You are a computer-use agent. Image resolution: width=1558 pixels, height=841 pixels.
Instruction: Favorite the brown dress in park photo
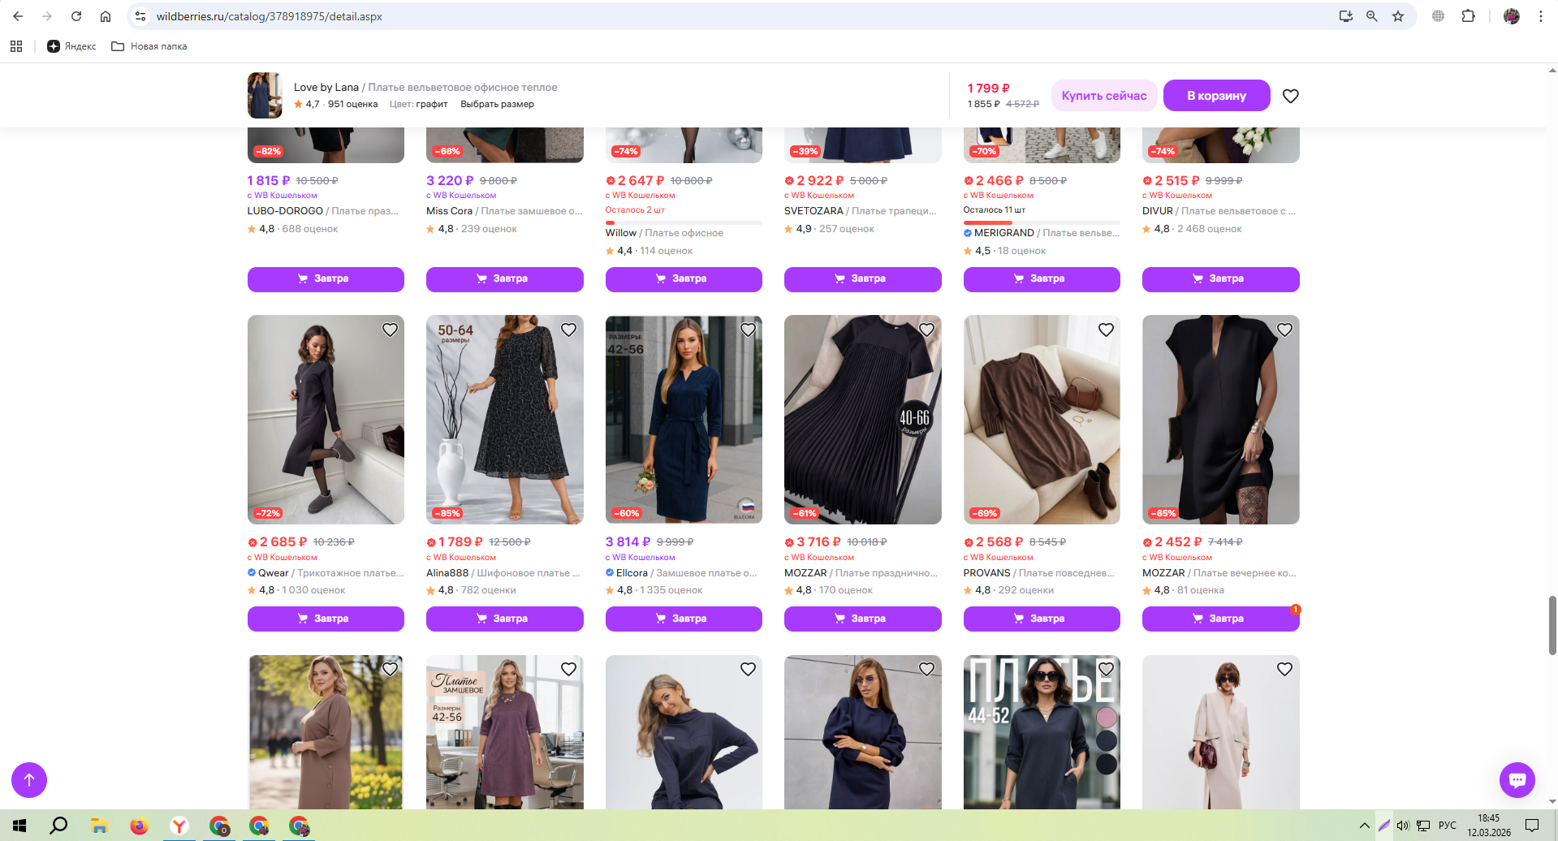coord(390,669)
